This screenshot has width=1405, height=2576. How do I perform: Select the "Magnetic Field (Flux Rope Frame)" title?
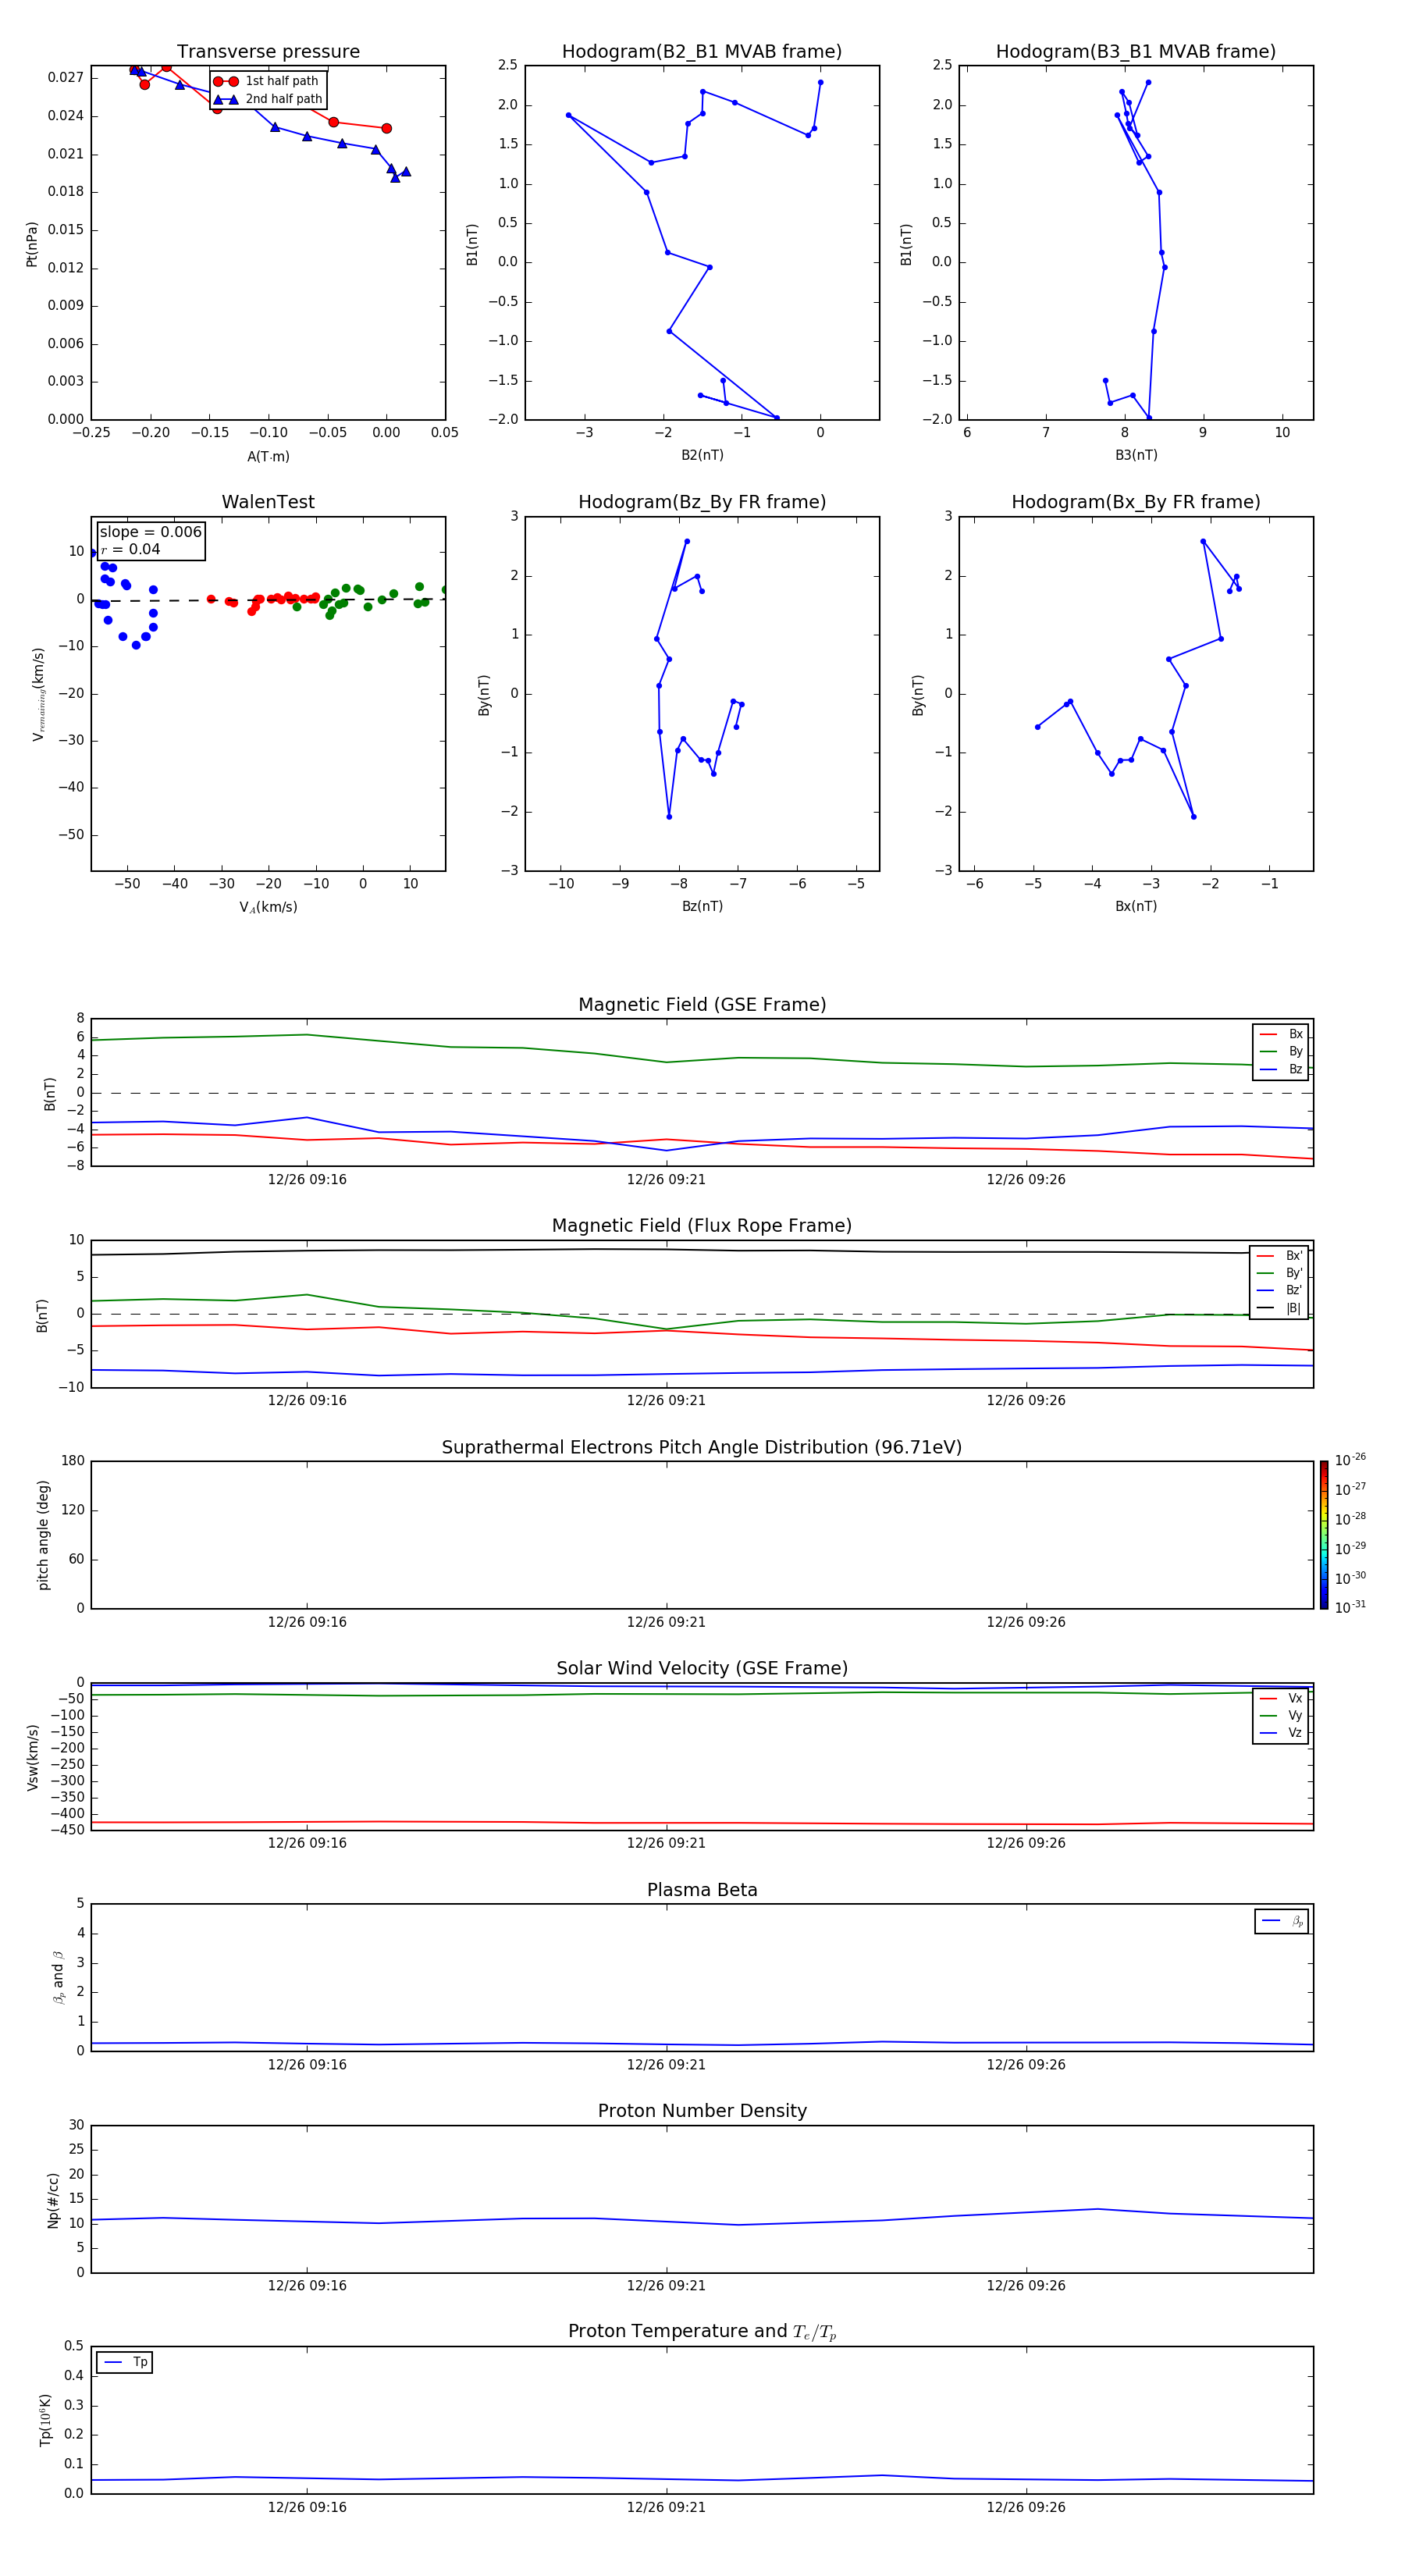tap(702, 1226)
